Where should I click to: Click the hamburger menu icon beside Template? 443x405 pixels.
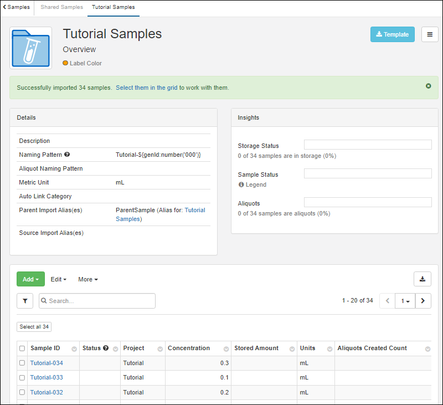point(430,34)
